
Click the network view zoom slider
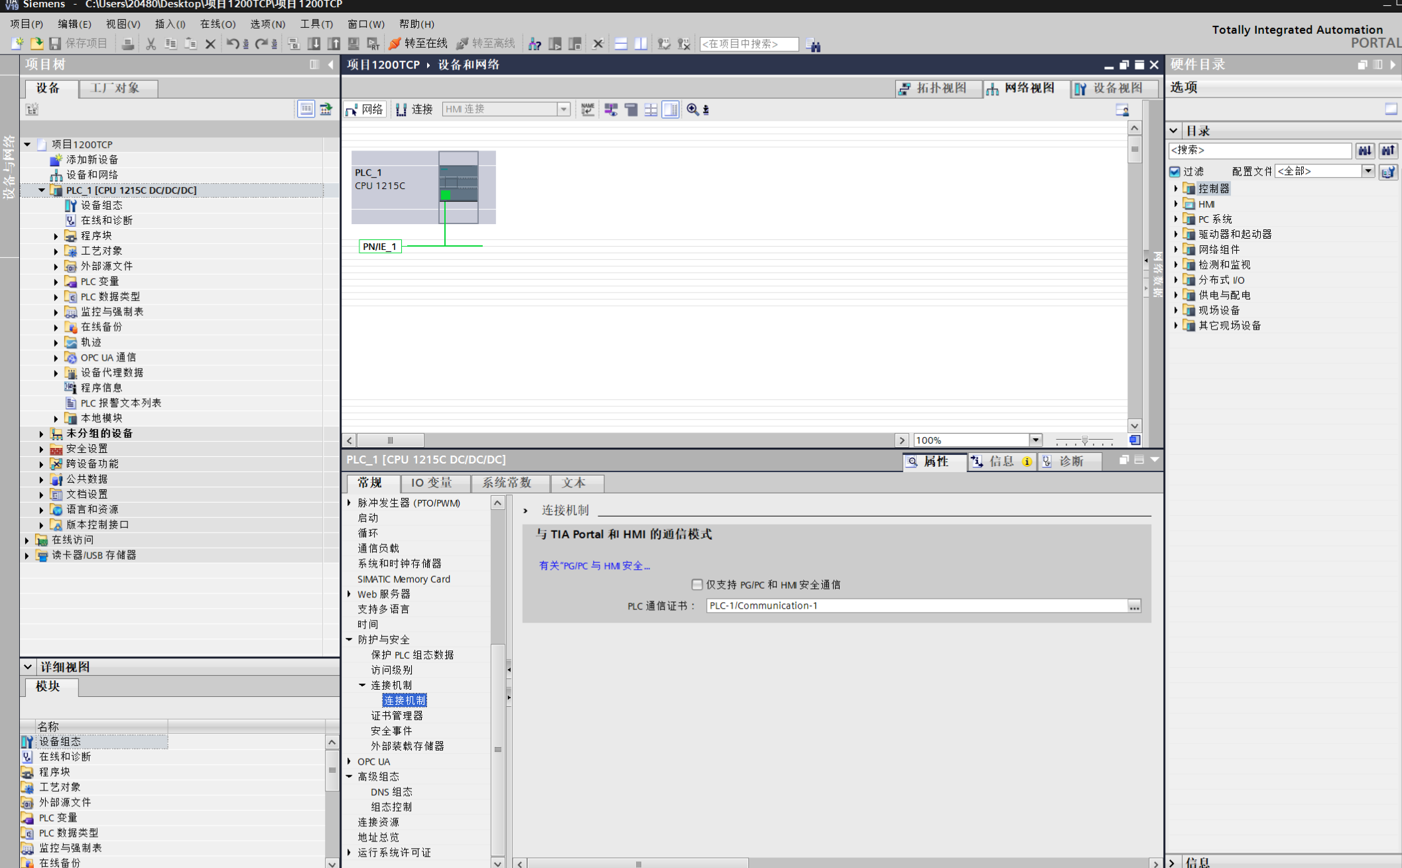coord(1084,440)
